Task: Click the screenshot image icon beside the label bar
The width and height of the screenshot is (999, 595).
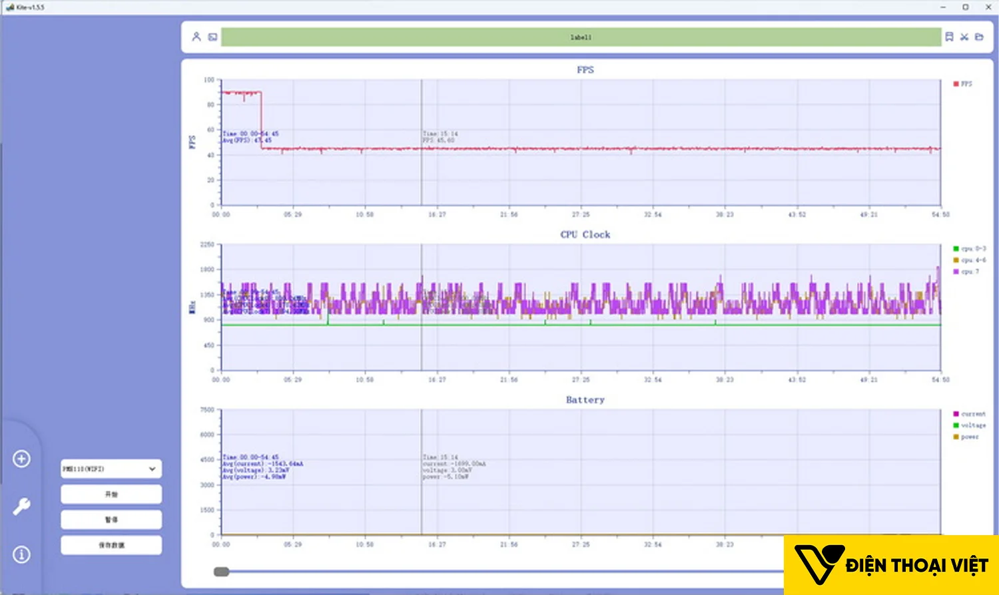Action: [x=212, y=37]
